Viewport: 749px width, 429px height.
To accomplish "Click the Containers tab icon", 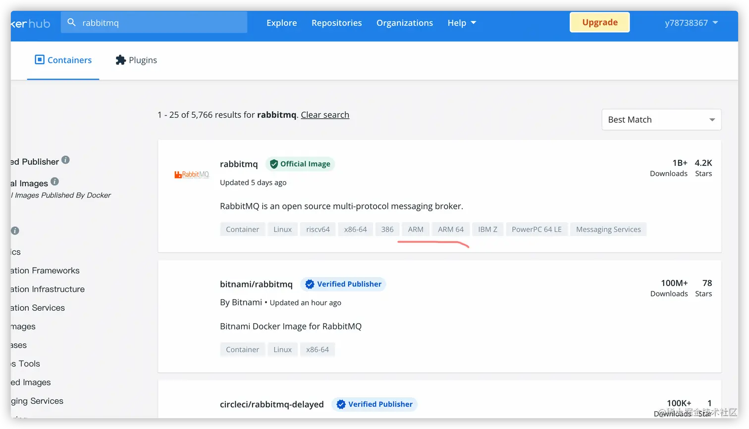I will (40, 60).
